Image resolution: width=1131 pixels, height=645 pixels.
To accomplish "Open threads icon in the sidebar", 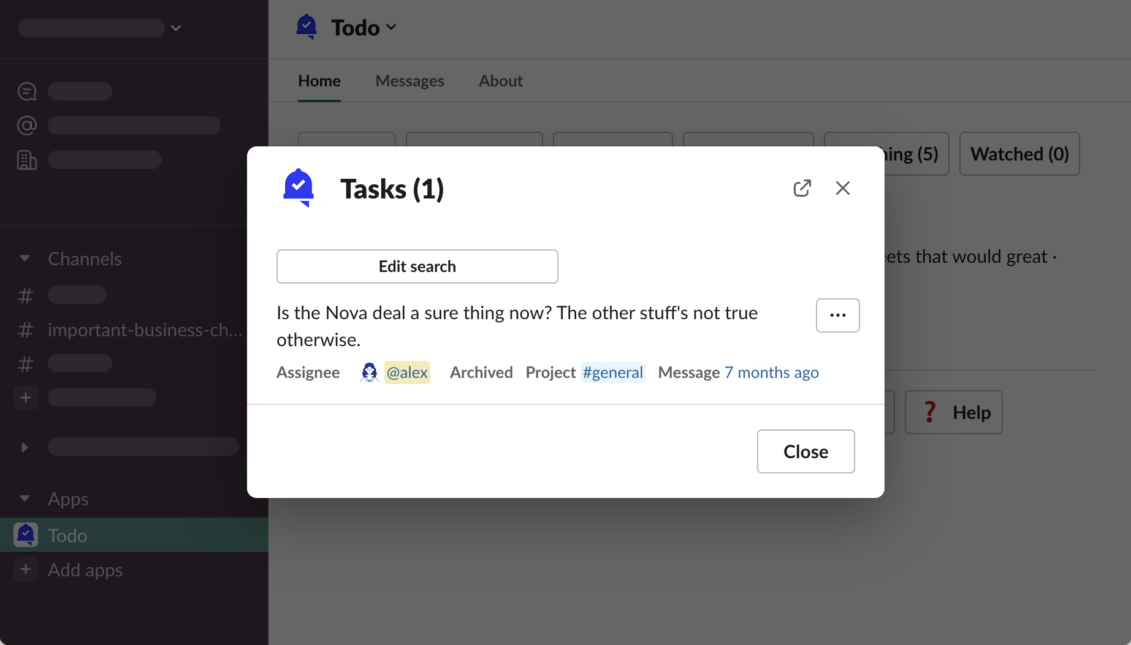I will 27,91.
